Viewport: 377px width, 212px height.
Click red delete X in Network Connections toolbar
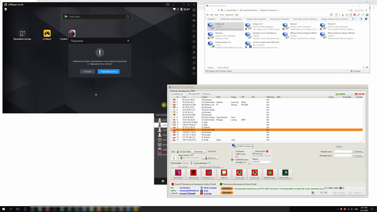tap(355, 15)
